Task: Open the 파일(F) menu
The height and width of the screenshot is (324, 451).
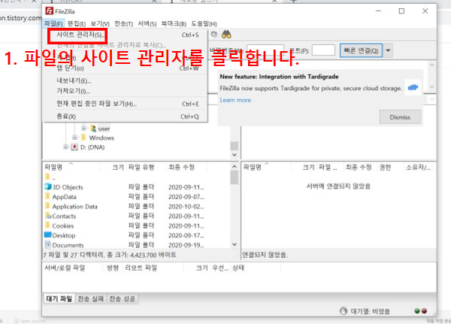Action: click(x=53, y=23)
